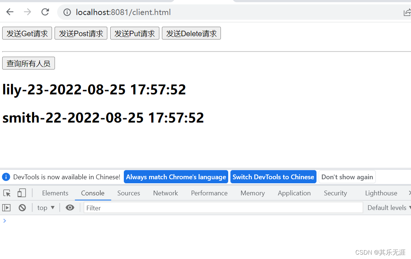Screen dimensions: 411x259
Task: Choose Always match Chrome's language
Action: 176,177
